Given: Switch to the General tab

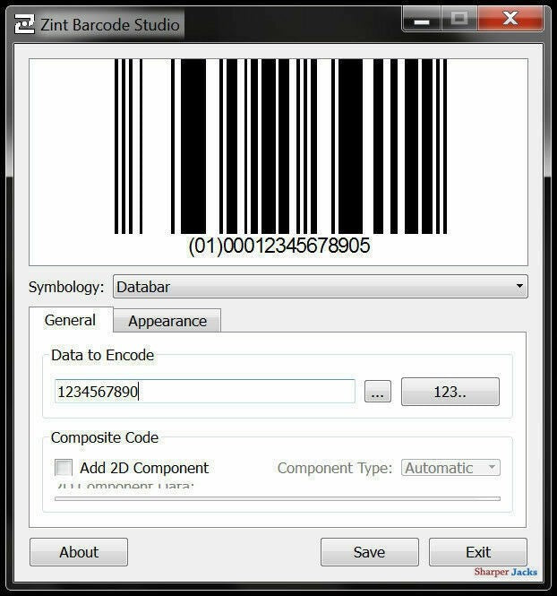Looking at the screenshot, I should pos(70,320).
